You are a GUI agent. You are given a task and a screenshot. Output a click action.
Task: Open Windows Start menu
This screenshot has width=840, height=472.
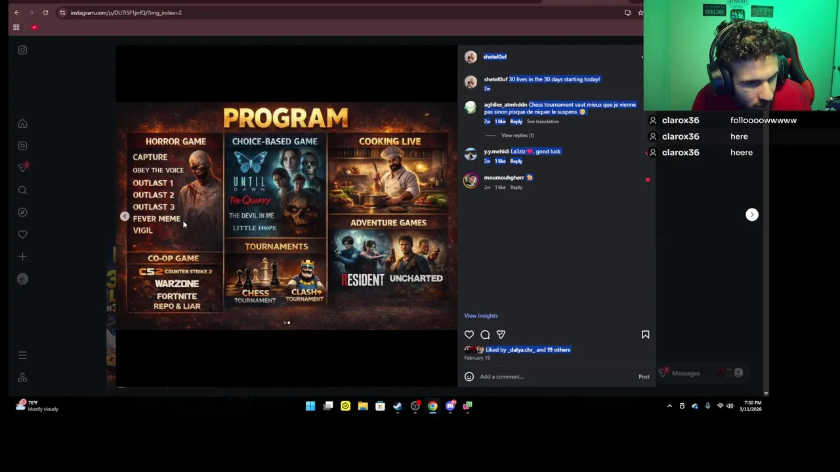pyautogui.click(x=310, y=406)
